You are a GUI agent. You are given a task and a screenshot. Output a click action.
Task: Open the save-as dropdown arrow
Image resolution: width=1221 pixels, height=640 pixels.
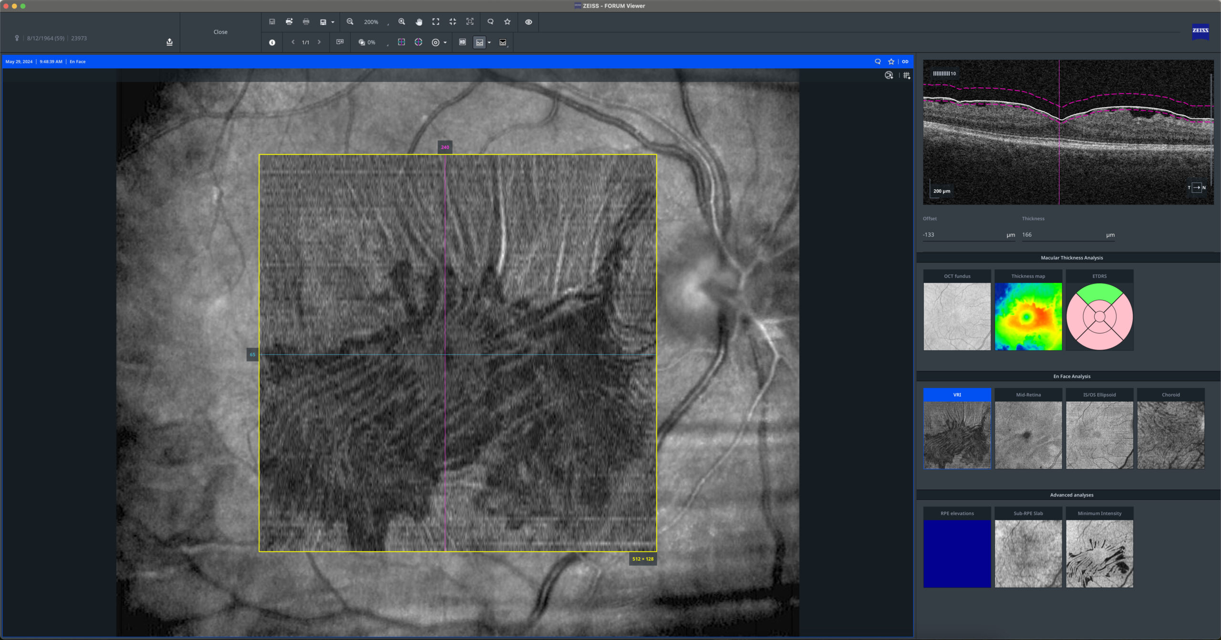pos(332,22)
